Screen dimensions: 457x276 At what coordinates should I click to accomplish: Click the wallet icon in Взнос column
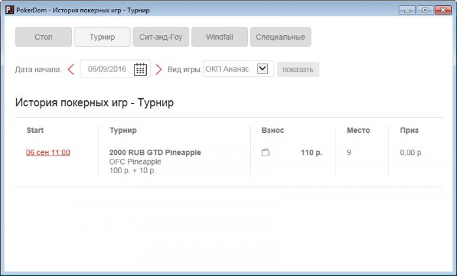pos(266,152)
